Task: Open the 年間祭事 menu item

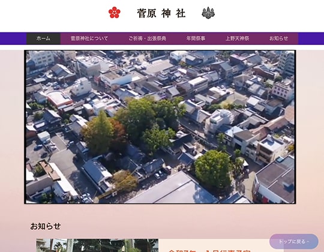Action: point(196,38)
